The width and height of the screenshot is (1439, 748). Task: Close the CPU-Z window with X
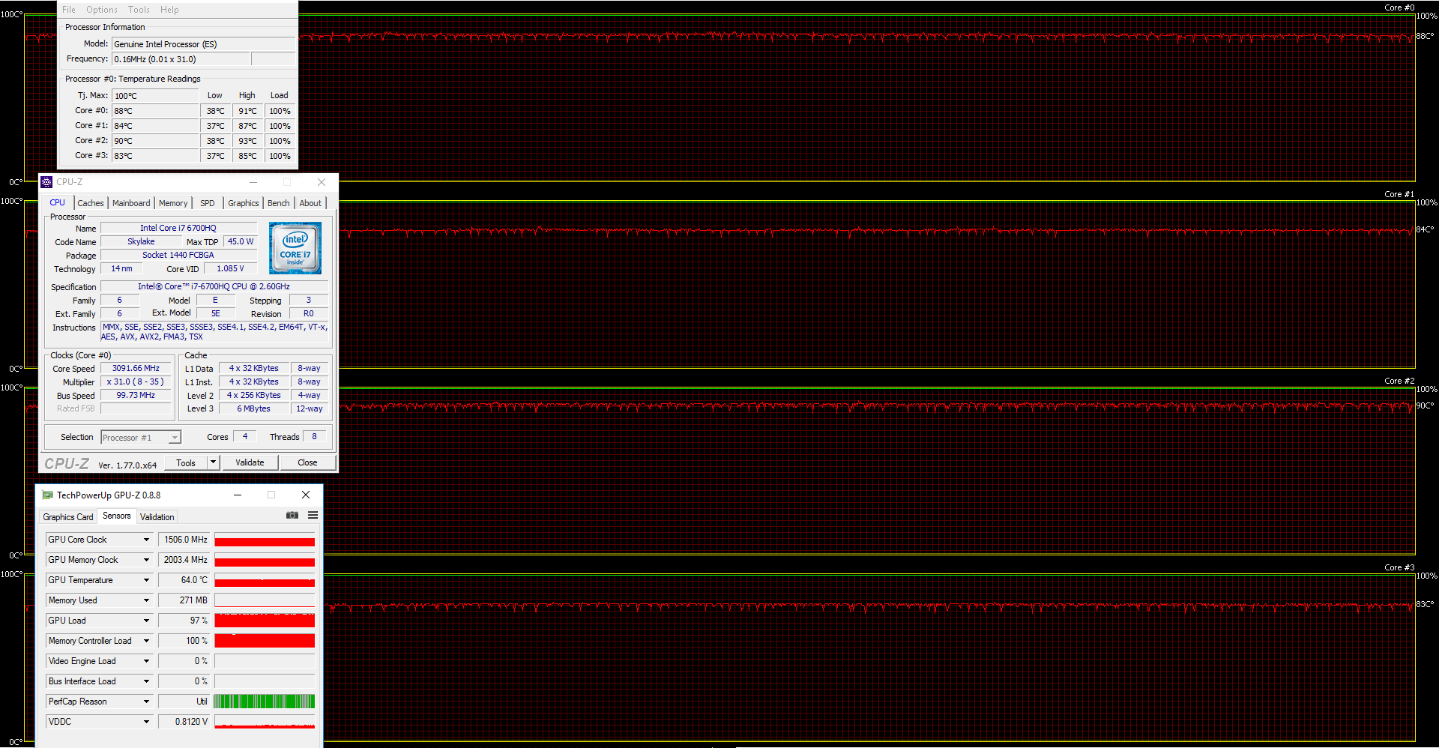coord(322,182)
